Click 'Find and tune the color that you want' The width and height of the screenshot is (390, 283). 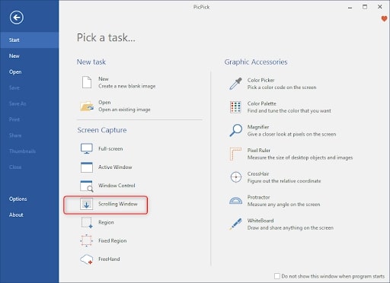(x=289, y=111)
